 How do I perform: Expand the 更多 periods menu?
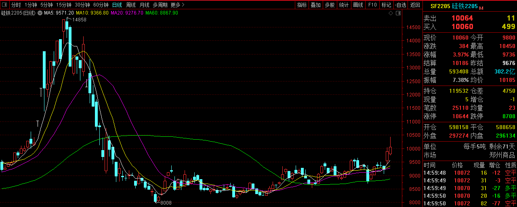pos(177,5)
